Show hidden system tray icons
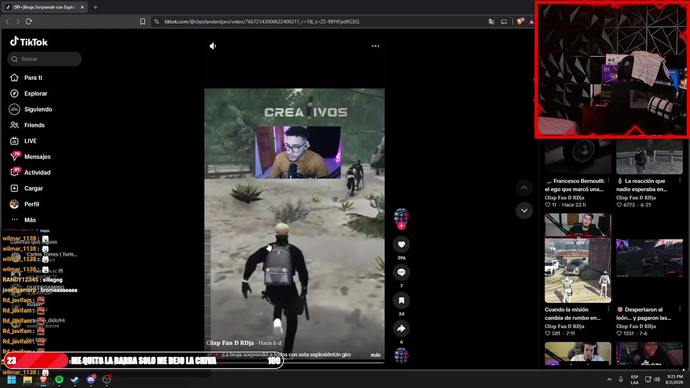The height and width of the screenshot is (388, 690). tap(609, 380)
